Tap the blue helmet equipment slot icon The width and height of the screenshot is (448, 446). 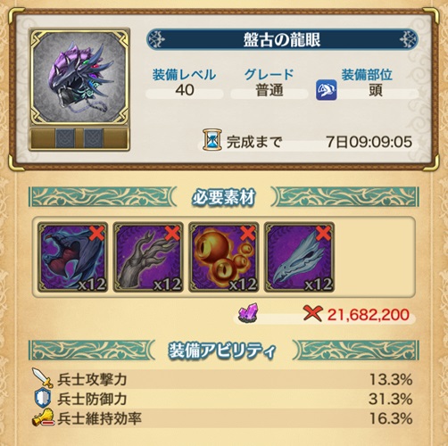(x=327, y=90)
